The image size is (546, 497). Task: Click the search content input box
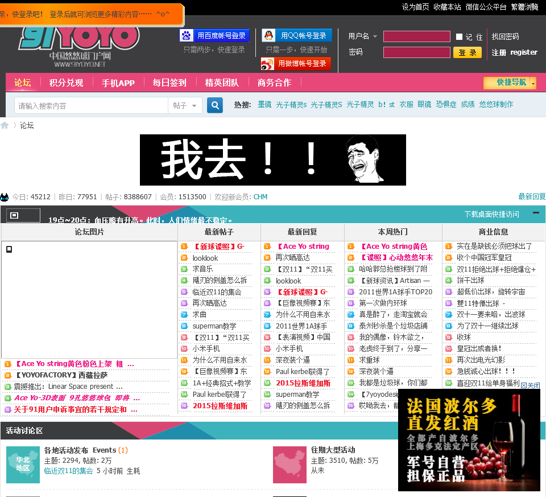click(91, 105)
